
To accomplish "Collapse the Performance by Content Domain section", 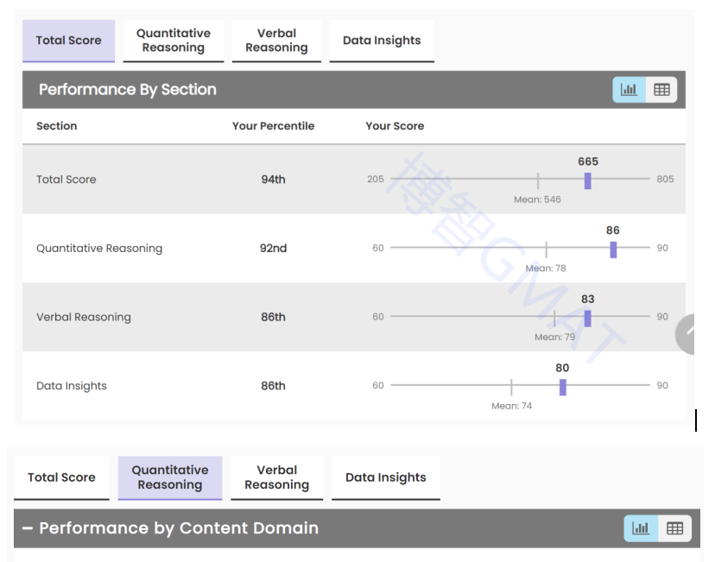I will tap(28, 528).
